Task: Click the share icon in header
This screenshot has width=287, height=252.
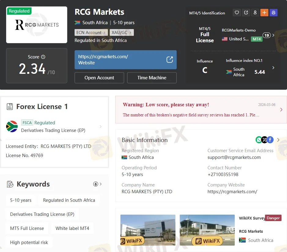Action: pyautogui.click(x=246, y=13)
